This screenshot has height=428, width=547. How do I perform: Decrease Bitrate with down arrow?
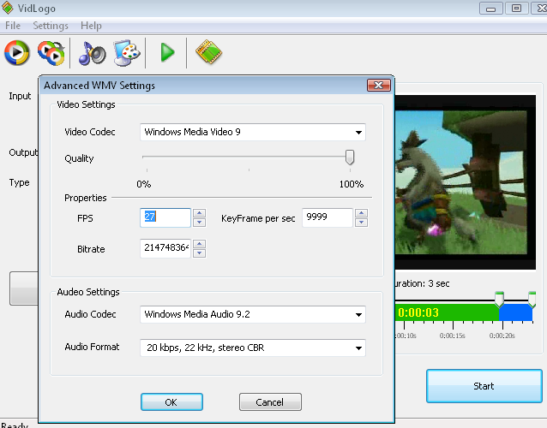click(199, 253)
